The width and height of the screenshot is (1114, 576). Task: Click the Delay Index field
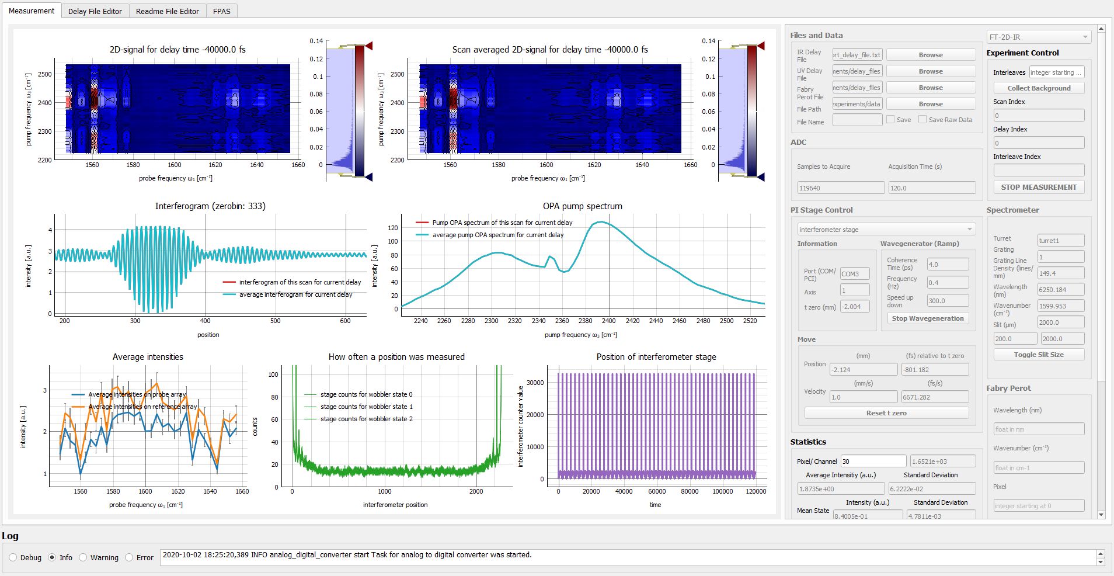[x=1039, y=143]
